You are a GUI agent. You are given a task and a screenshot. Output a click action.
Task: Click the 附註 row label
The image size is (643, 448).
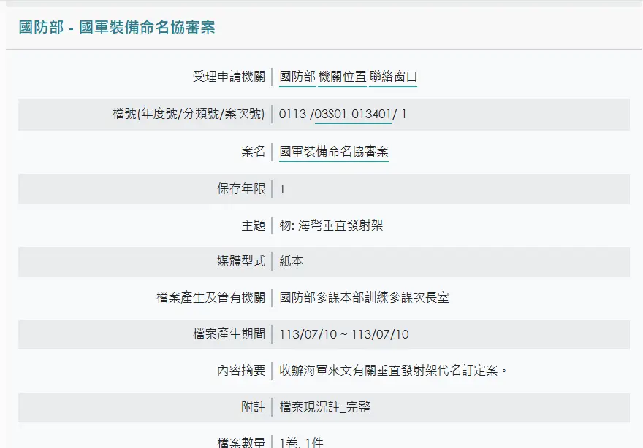point(253,407)
